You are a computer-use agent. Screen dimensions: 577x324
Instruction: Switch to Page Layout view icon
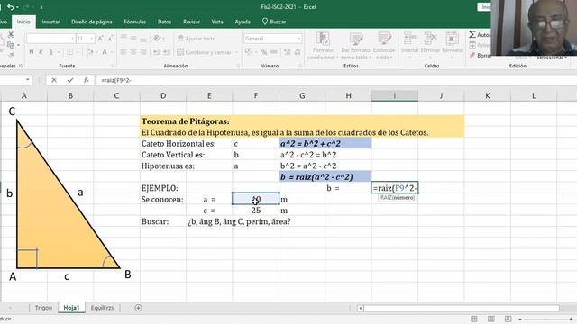490,319
